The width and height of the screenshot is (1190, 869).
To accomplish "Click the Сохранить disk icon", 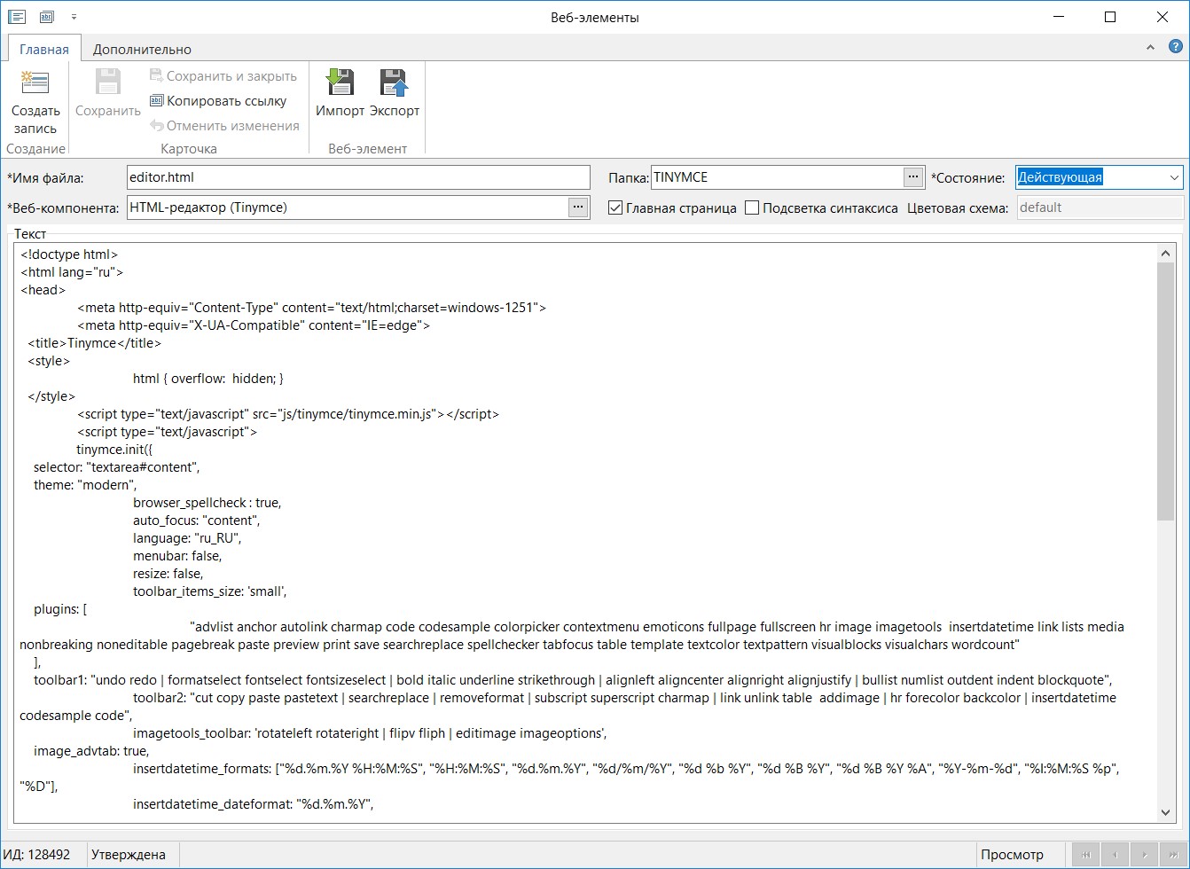I will tap(108, 82).
